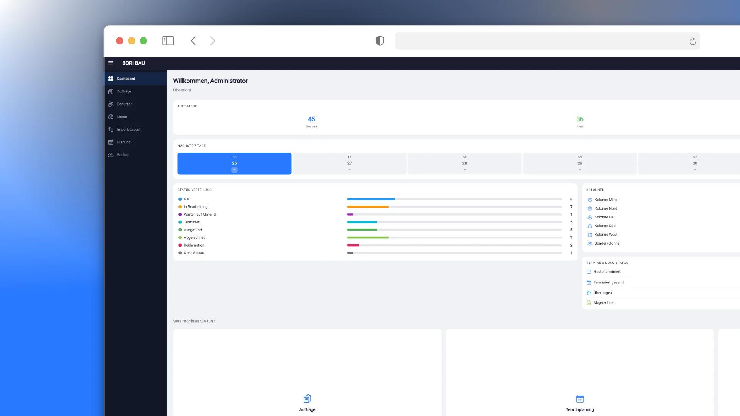
Task: Click the Import/Export arrows icon in sidebar
Action: click(111, 129)
